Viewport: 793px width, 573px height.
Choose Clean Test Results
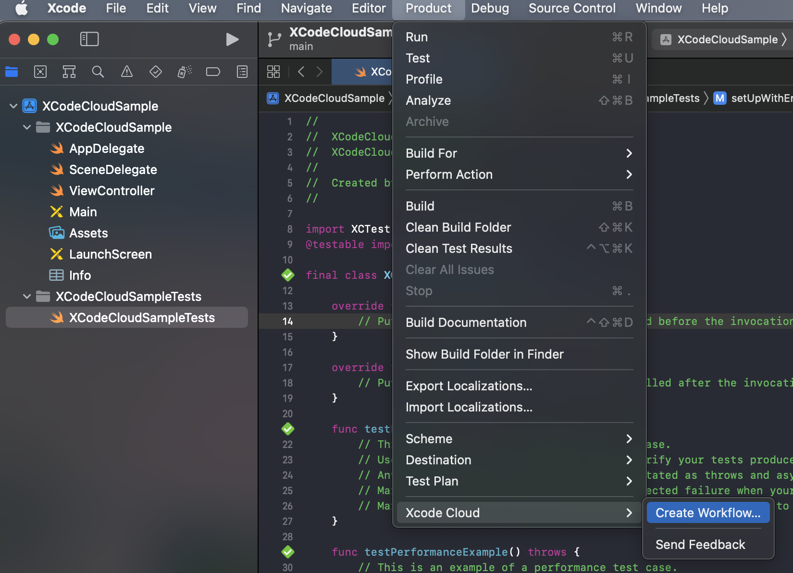pyautogui.click(x=519, y=249)
